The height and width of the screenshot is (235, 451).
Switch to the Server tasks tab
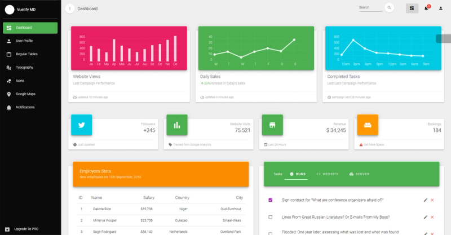[x=359, y=174]
